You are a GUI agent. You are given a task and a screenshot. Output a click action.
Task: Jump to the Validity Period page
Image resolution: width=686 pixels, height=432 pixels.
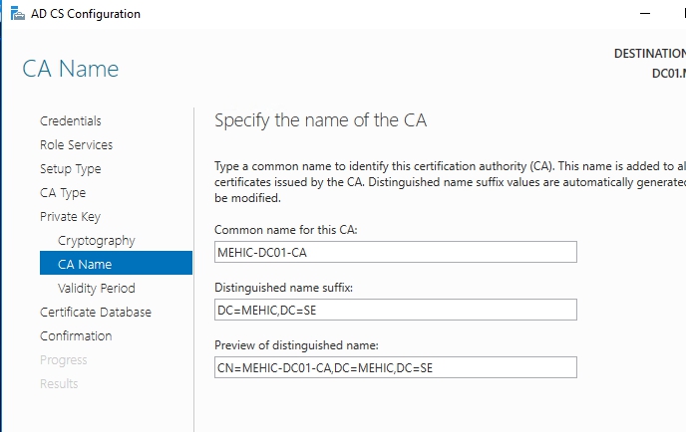click(x=96, y=289)
